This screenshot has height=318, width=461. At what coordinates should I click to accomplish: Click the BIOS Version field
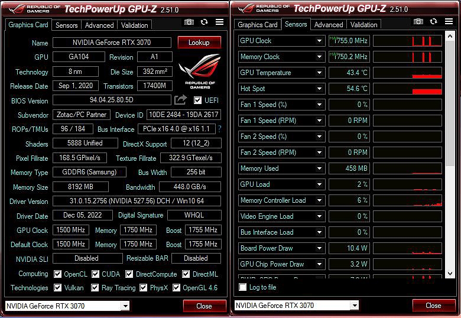tap(112, 100)
